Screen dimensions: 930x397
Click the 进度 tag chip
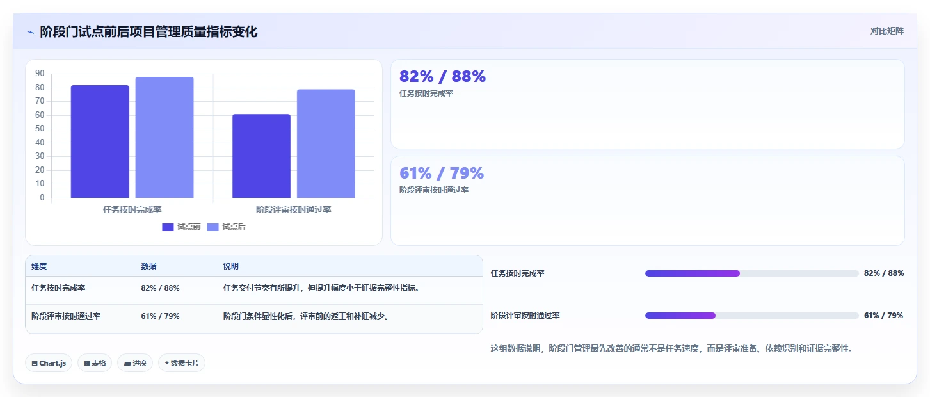(135, 363)
